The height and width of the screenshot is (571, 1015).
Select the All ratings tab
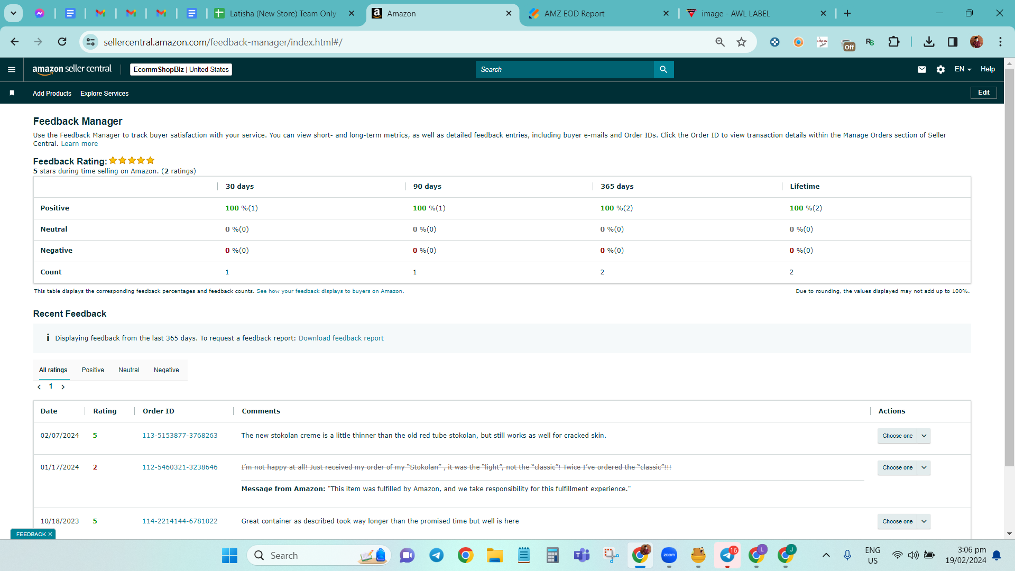(x=53, y=370)
